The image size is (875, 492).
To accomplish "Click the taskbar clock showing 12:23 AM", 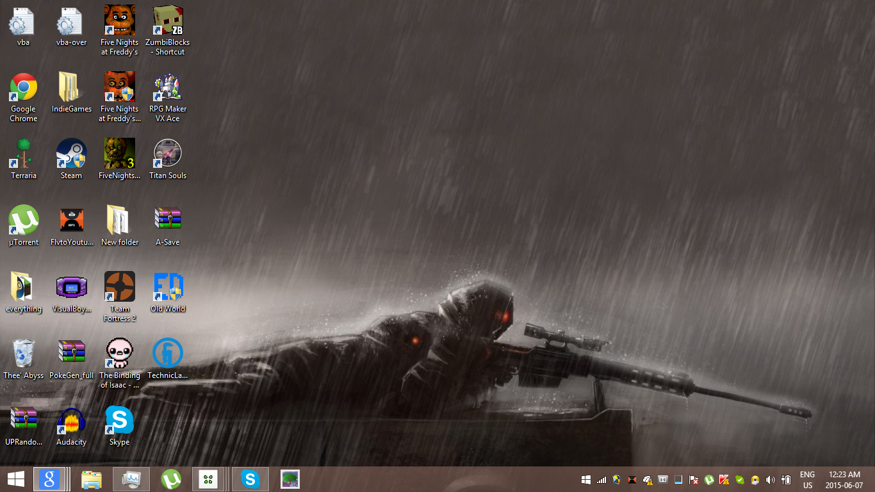I will (x=844, y=480).
